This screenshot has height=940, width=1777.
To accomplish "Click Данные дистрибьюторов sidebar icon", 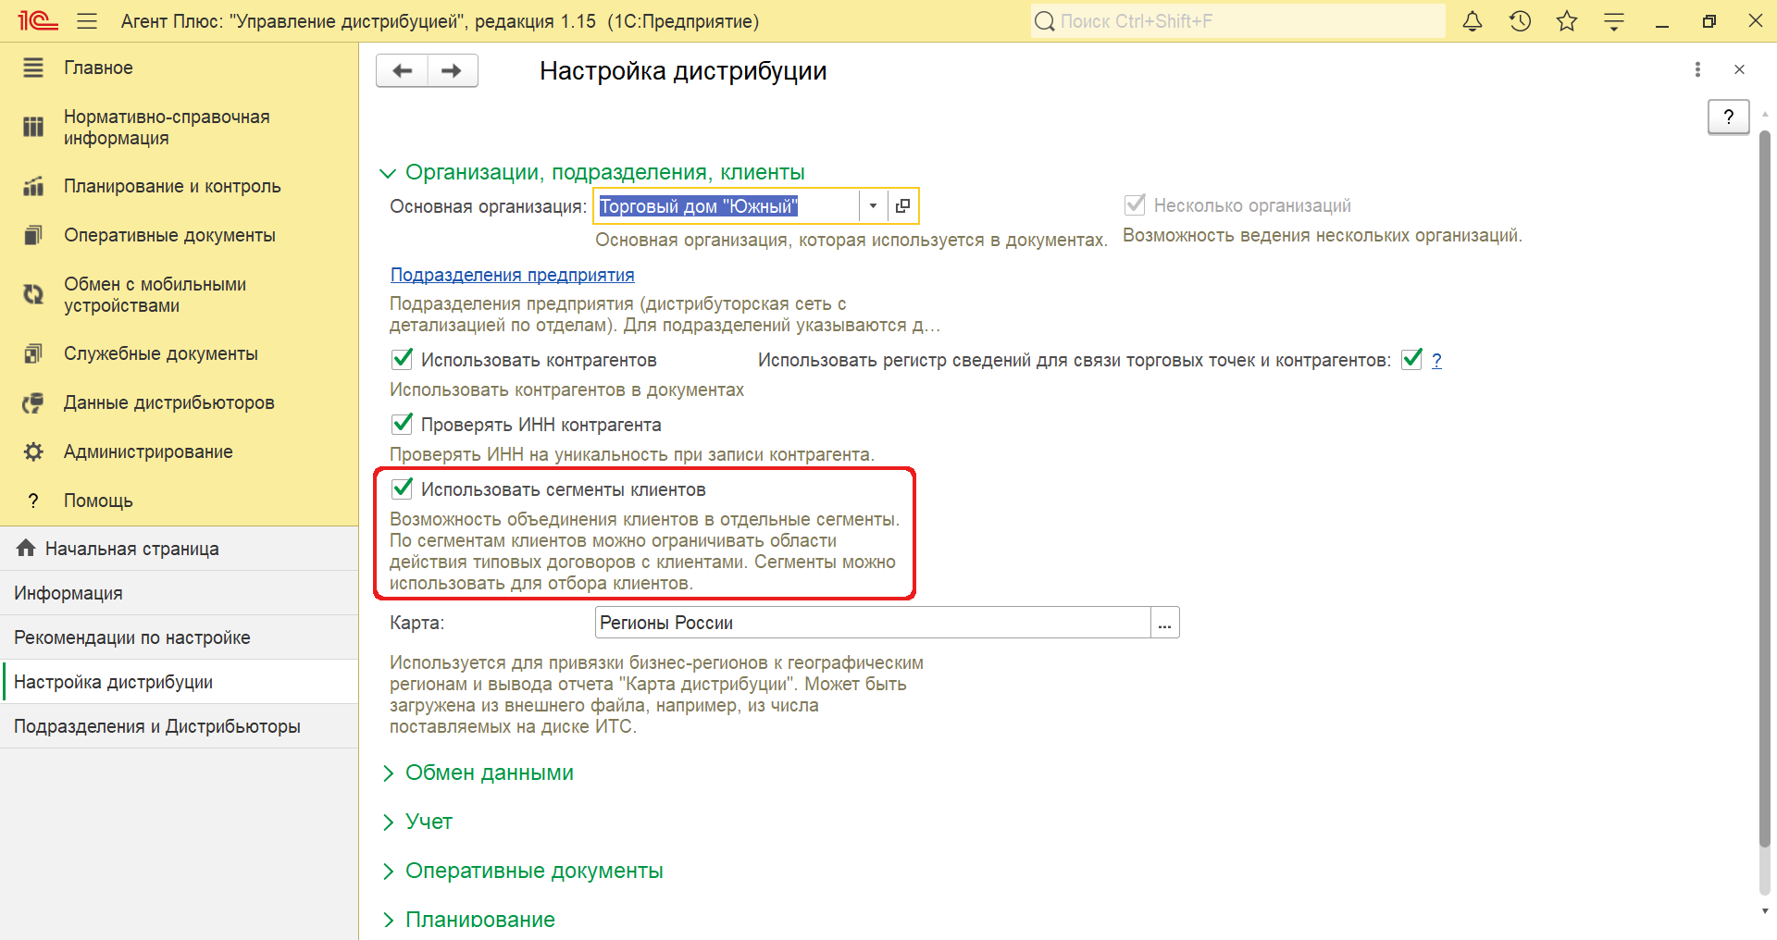I will (x=33, y=402).
